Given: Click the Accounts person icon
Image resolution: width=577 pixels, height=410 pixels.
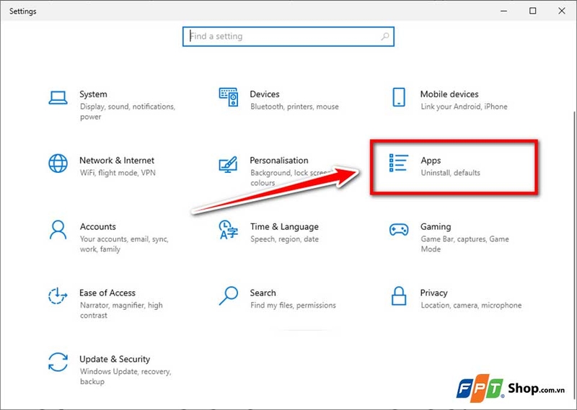Looking at the screenshot, I should point(58,230).
